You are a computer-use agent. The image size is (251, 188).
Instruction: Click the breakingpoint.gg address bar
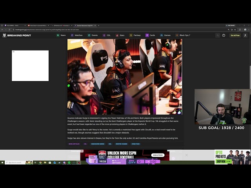(120, 30)
